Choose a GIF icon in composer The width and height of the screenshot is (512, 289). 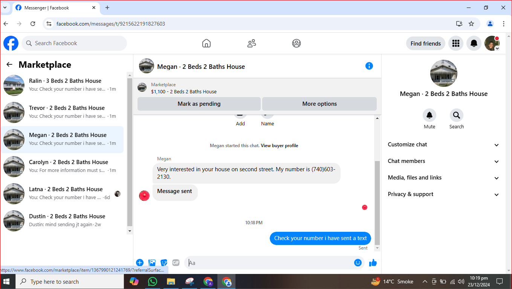176,263
